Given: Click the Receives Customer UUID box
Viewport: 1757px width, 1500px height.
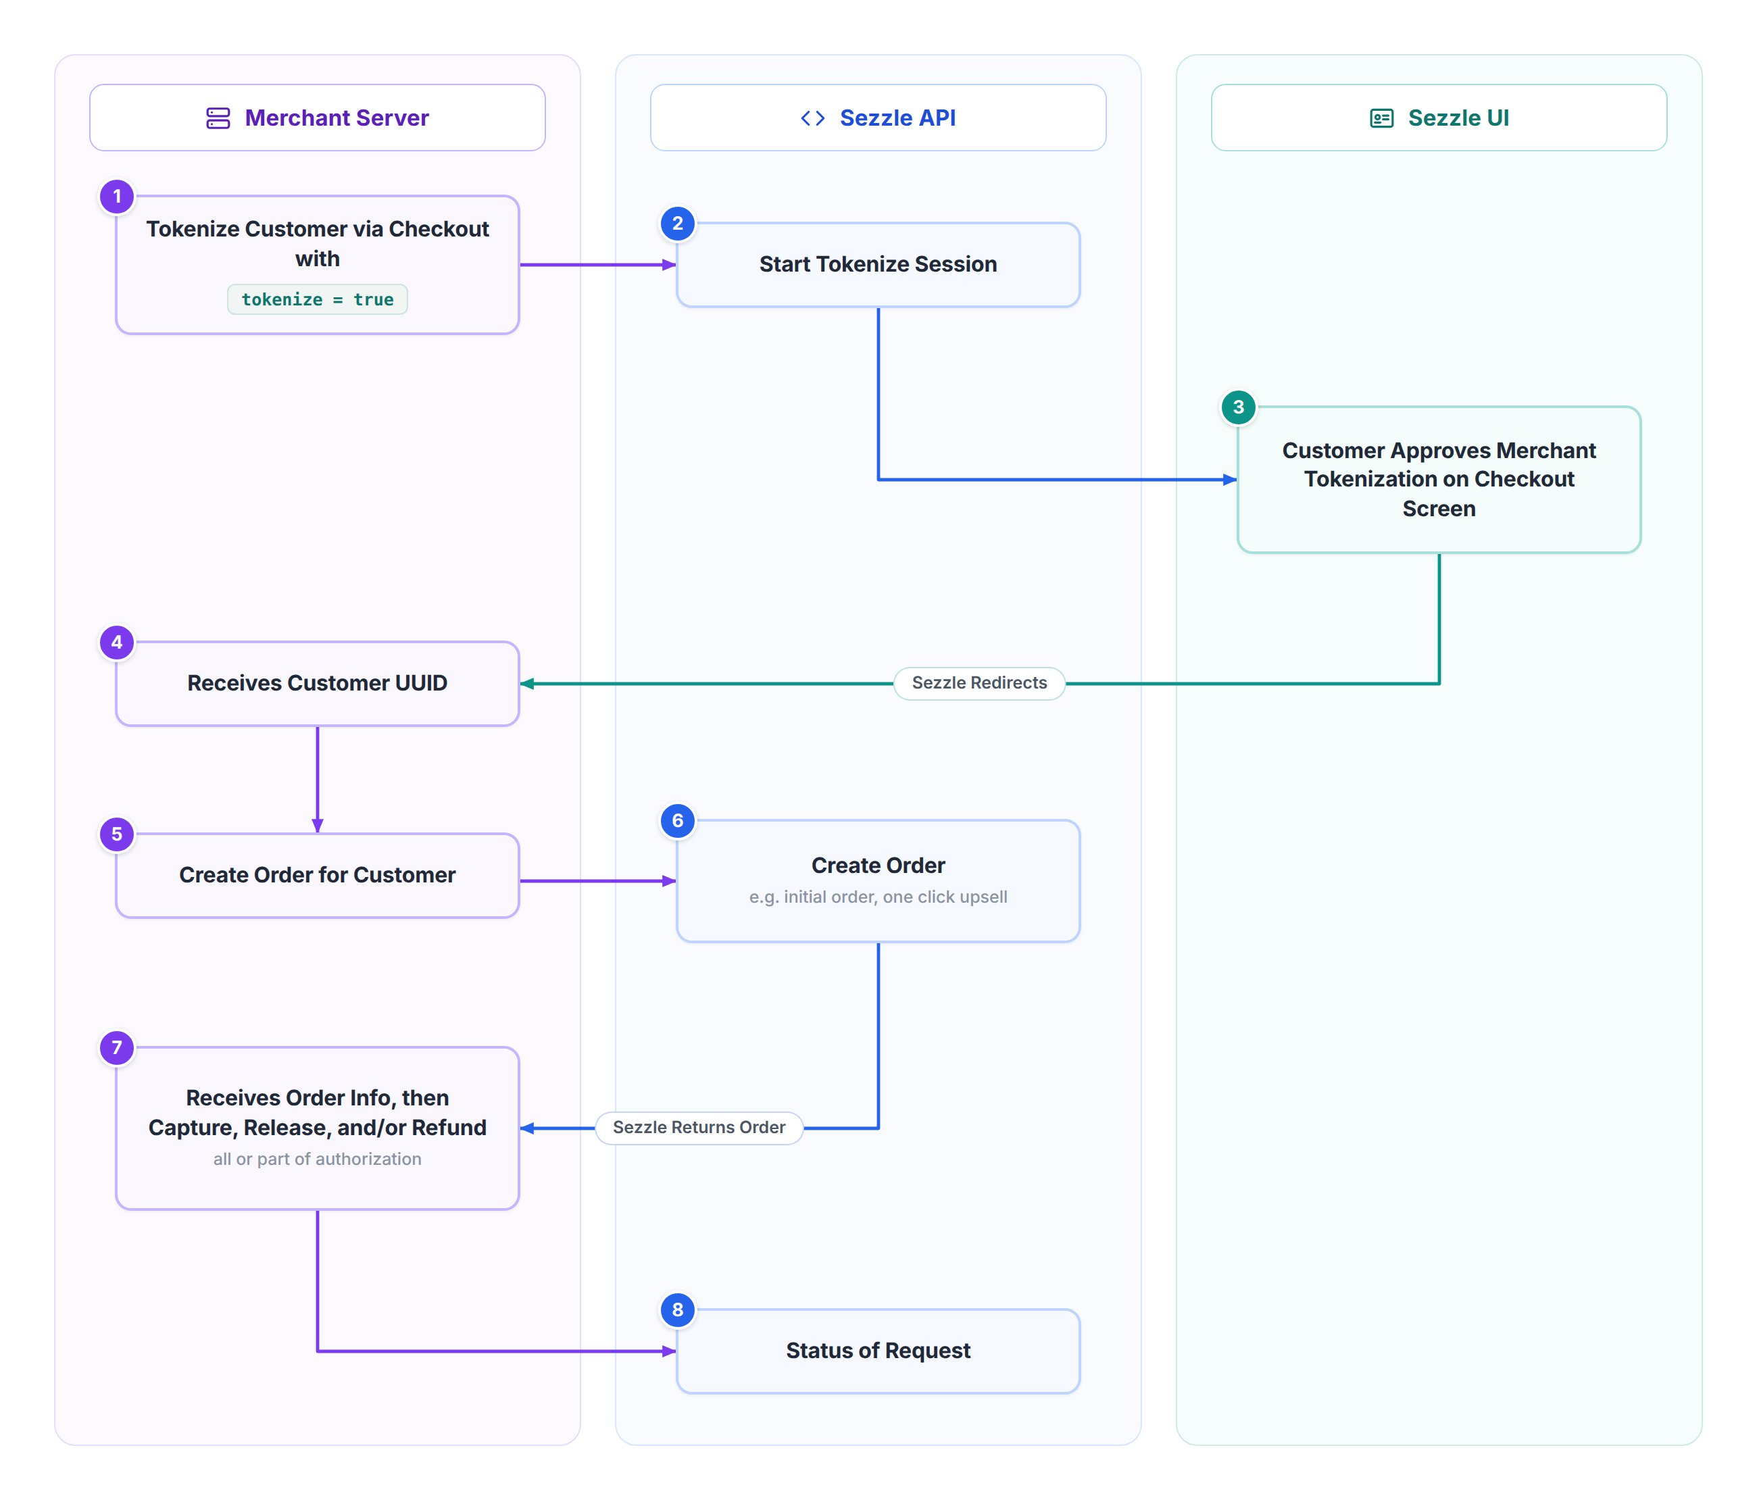Looking at the screenshot, I should point(317,683).
